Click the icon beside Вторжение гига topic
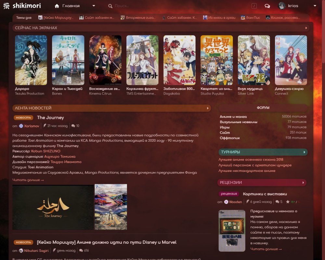This screenshot has width=325, height=260. (x=123, y=18)
